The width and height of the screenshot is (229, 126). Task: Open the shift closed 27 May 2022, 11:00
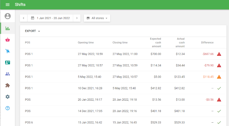[125, 54]
